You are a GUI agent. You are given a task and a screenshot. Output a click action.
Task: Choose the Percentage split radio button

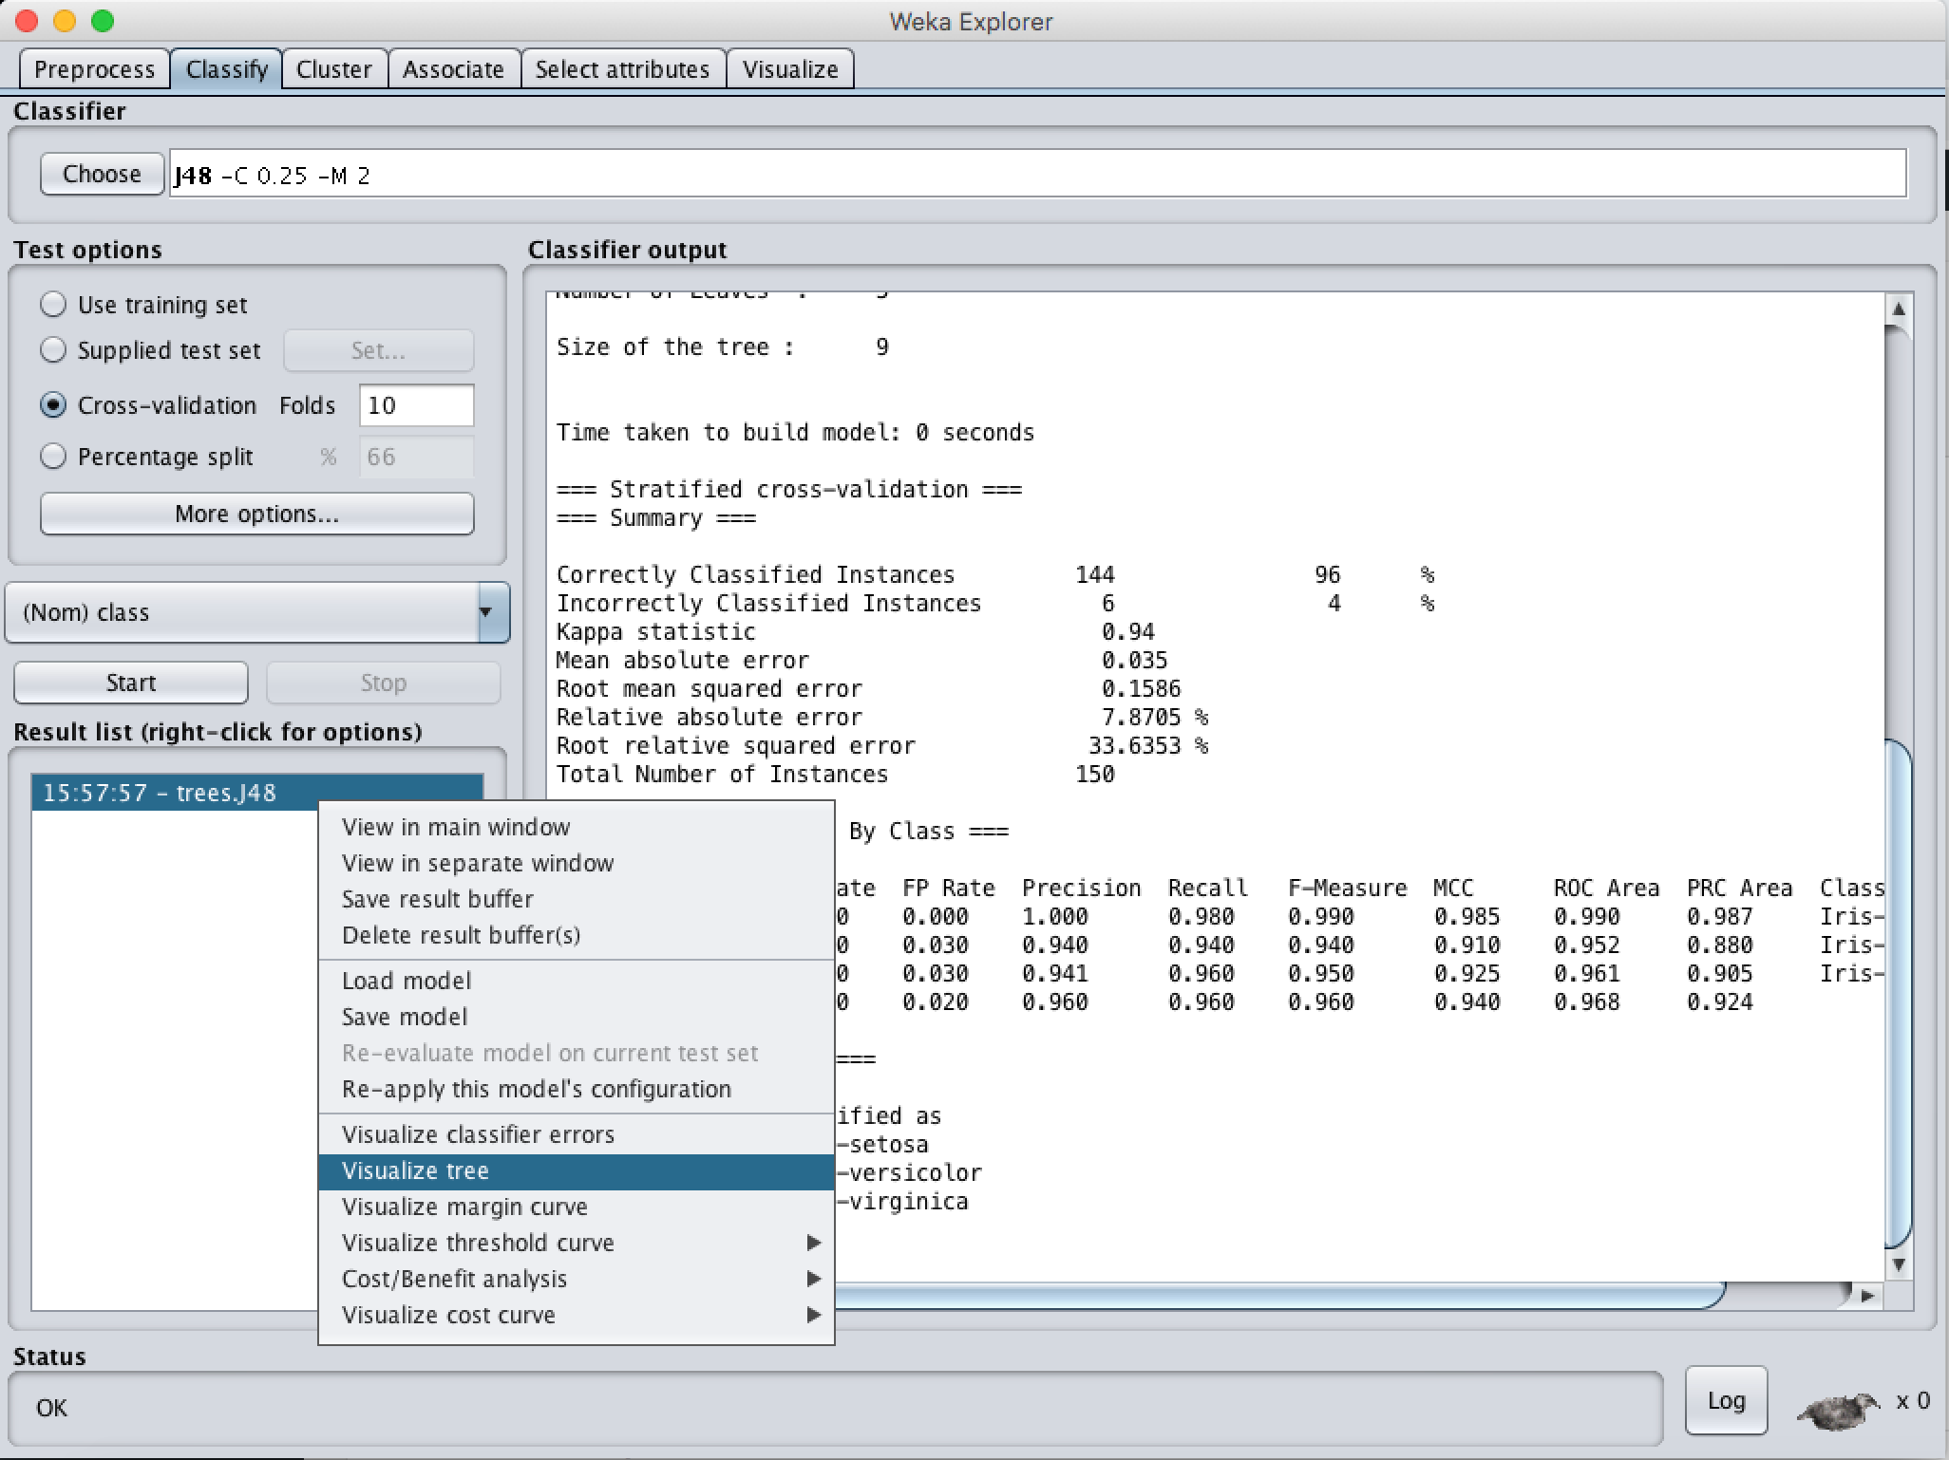pyautogui.click(x=54, y=457)
